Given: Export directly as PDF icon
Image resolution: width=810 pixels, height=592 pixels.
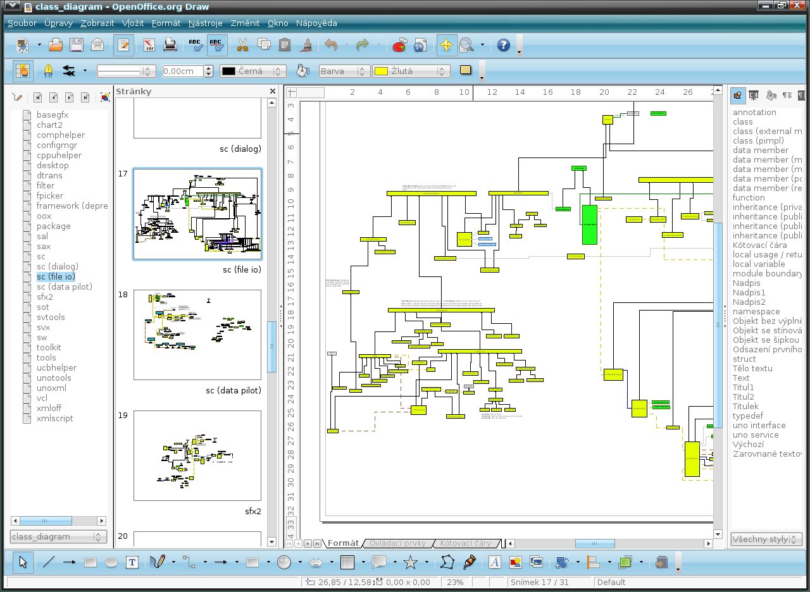Looking at the screenshot, I should pos(149,45).
